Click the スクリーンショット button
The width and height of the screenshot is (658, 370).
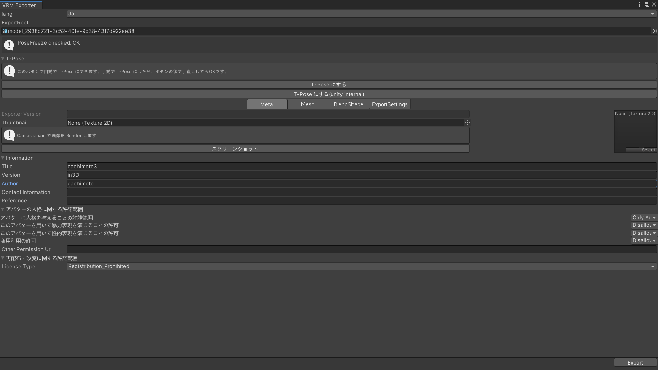pos(235,149)
